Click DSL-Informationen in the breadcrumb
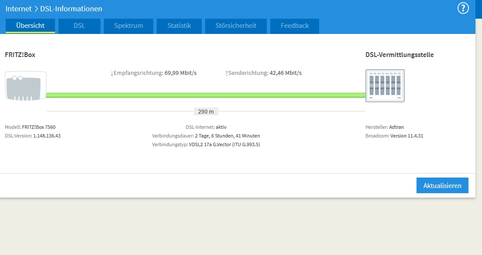Screen dimensions: 482x255 coord(71,9)
